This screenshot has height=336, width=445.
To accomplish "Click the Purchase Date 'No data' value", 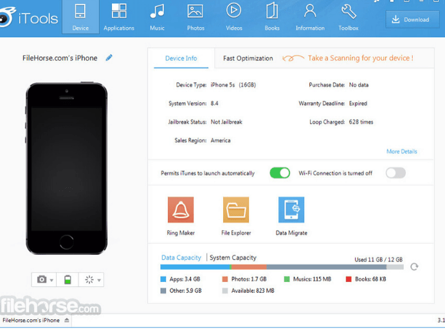I will (359, 85).
